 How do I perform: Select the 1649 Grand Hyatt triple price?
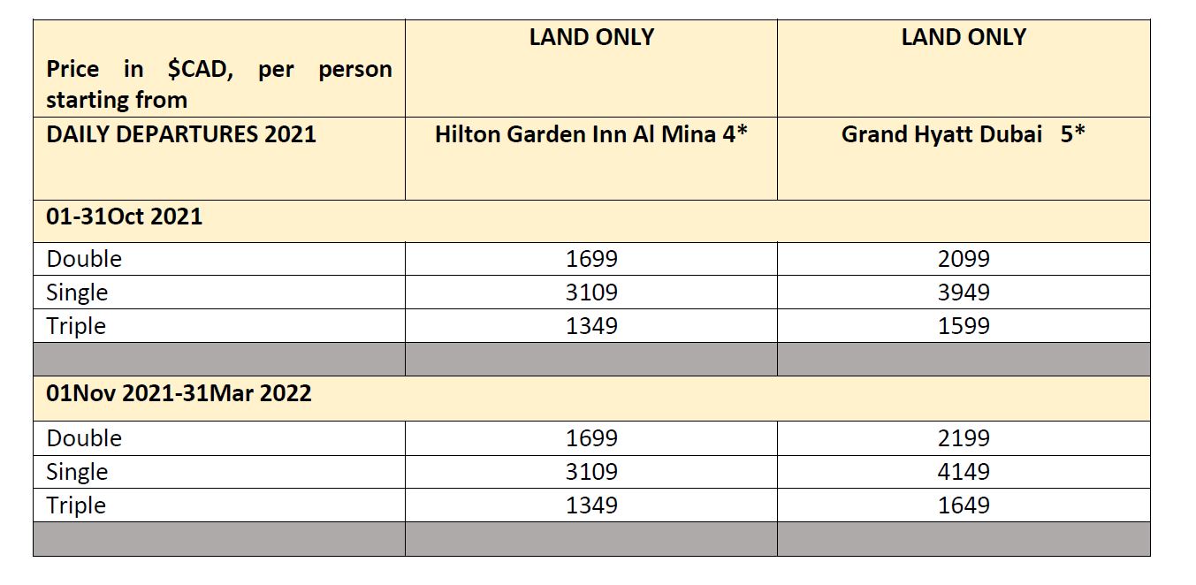pyautogui.click(x=964, y=505)
